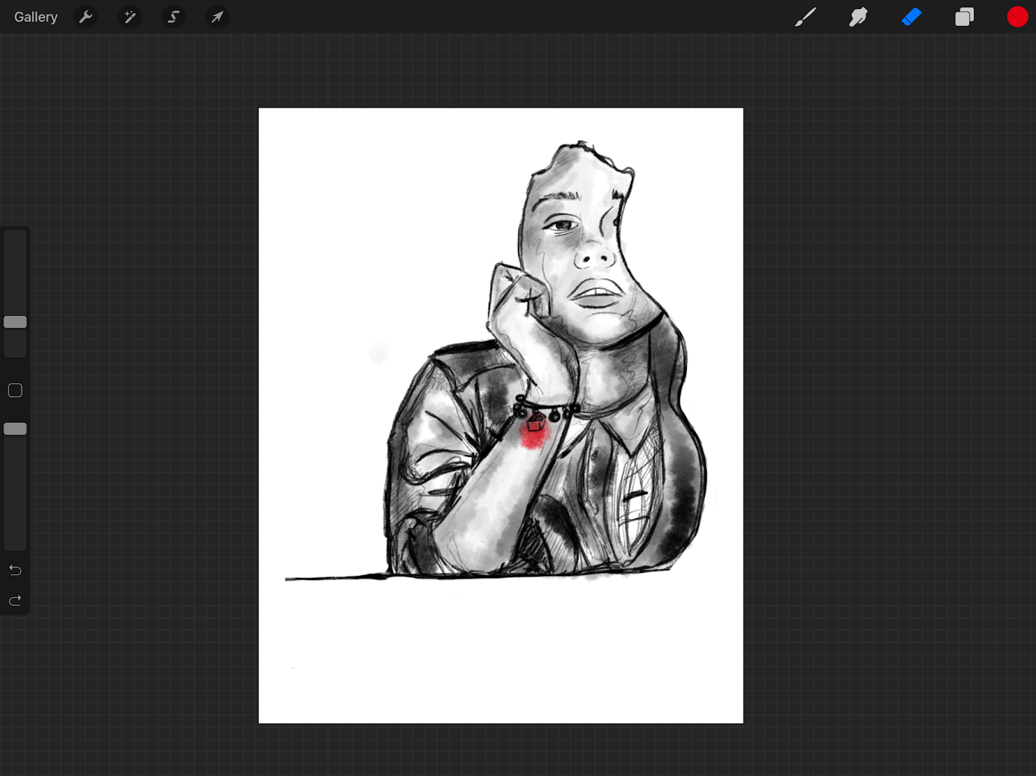Select the Smudge tool
This screenshot has height=776, width=1036.
pyautogui.click(x=858, y=17)
